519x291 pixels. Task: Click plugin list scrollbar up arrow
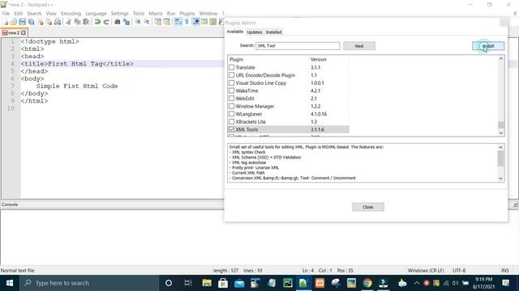point(501,59)
